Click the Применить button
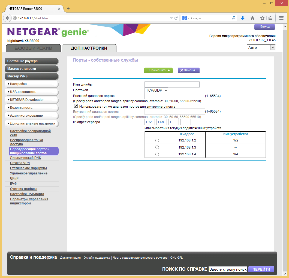The height and width of the screenshot is (278, 289). (158, 70)
